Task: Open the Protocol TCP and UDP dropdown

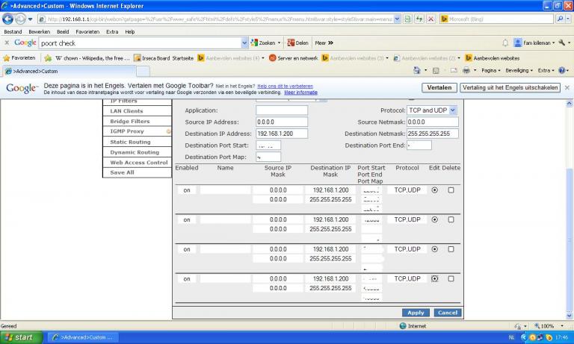Action: (x=432, y=110)
